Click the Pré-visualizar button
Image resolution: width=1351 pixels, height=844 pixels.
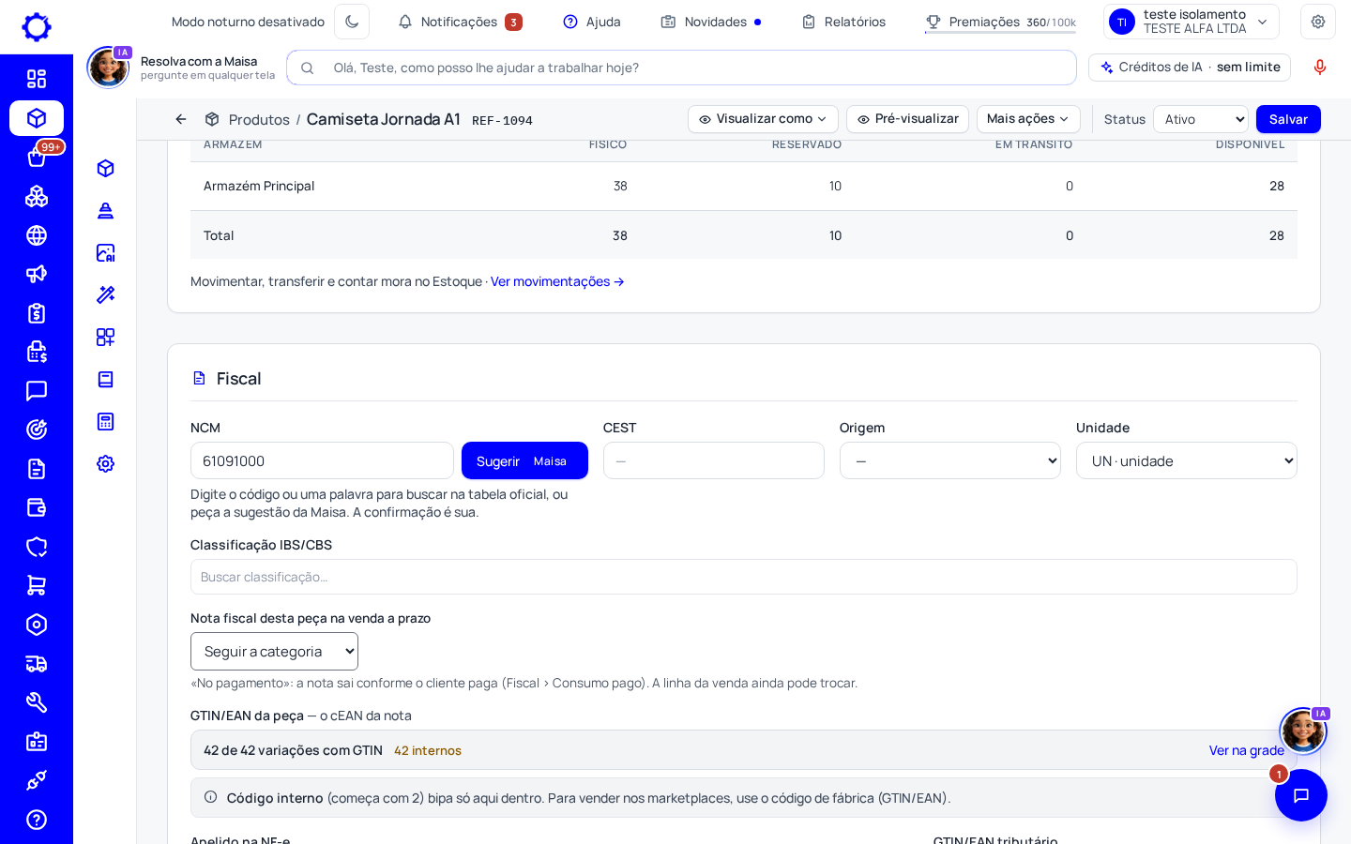tap(907, 119)
